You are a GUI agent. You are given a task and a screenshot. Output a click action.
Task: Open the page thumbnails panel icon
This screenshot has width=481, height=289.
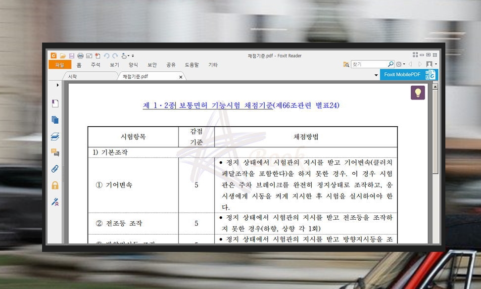[x=55, y=120]
